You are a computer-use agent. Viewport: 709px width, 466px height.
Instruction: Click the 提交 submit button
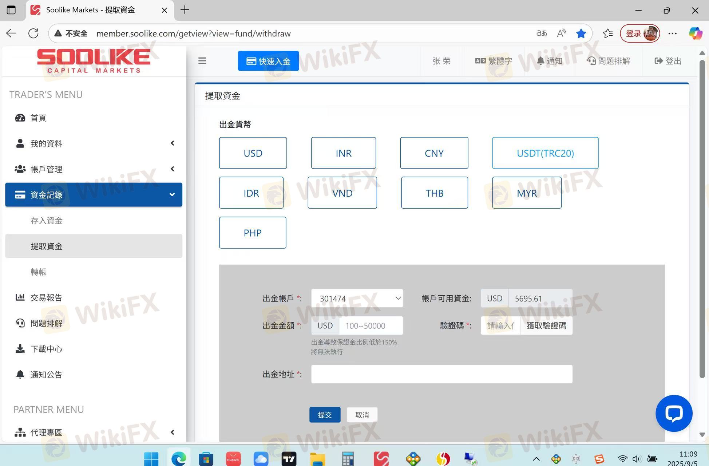click(x=325, y=415)
